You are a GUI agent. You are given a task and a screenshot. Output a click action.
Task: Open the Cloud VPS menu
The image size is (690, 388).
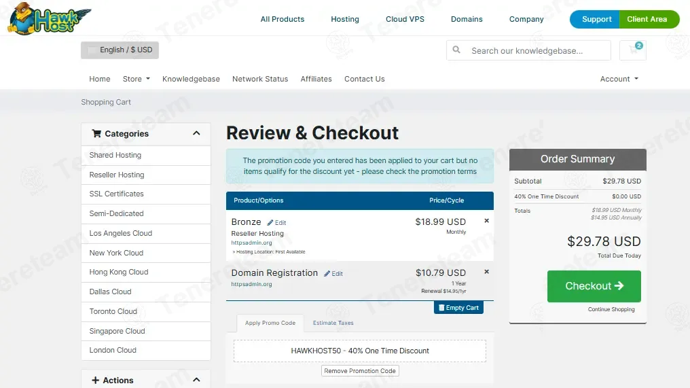(405, 19)
